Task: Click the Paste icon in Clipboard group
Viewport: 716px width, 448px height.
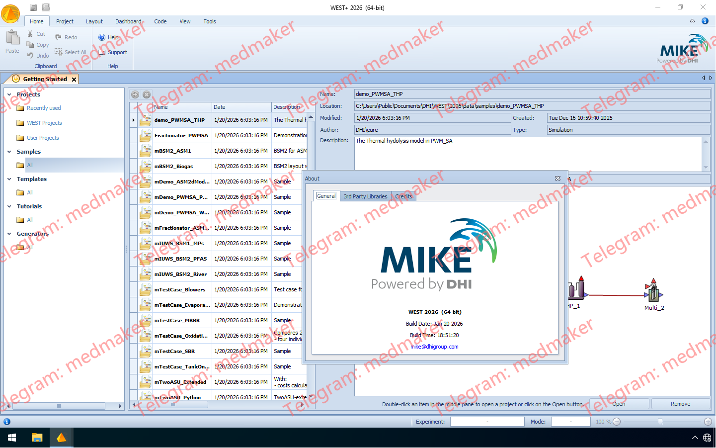Action: coord(12,38)
